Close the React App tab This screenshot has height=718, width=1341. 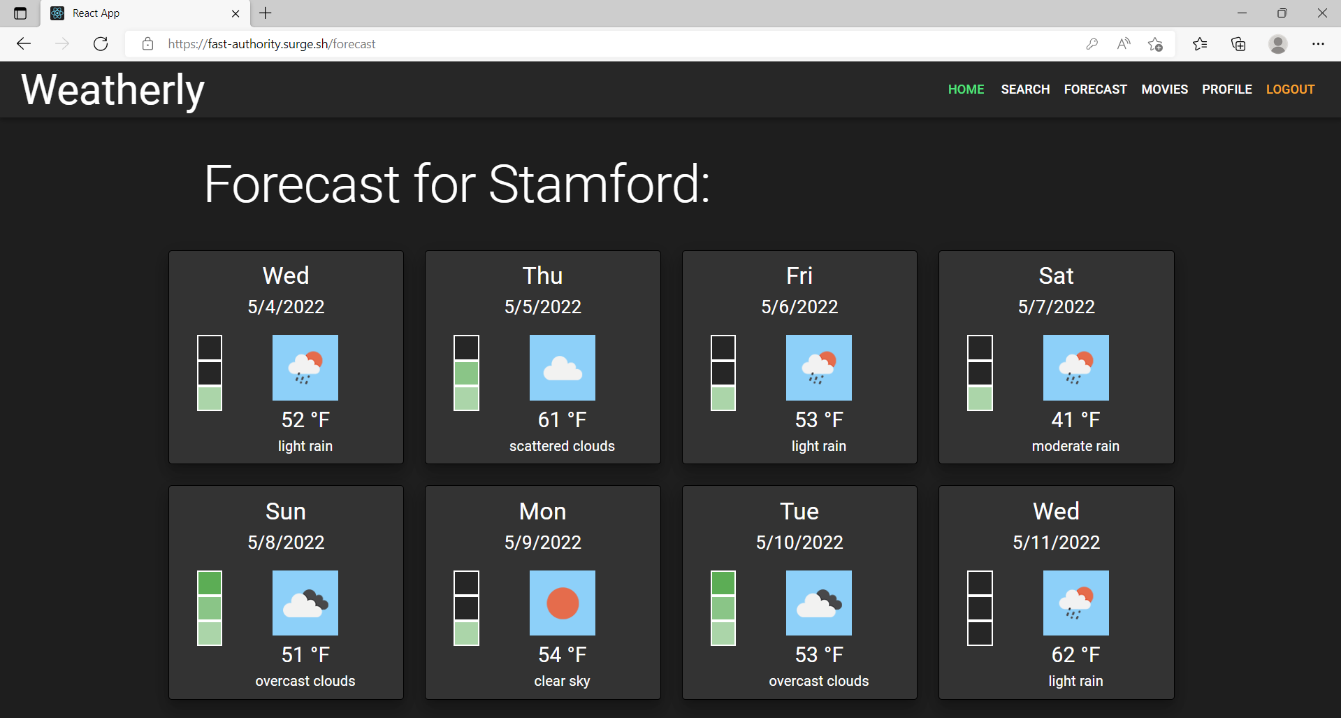(x=235, y=13)
